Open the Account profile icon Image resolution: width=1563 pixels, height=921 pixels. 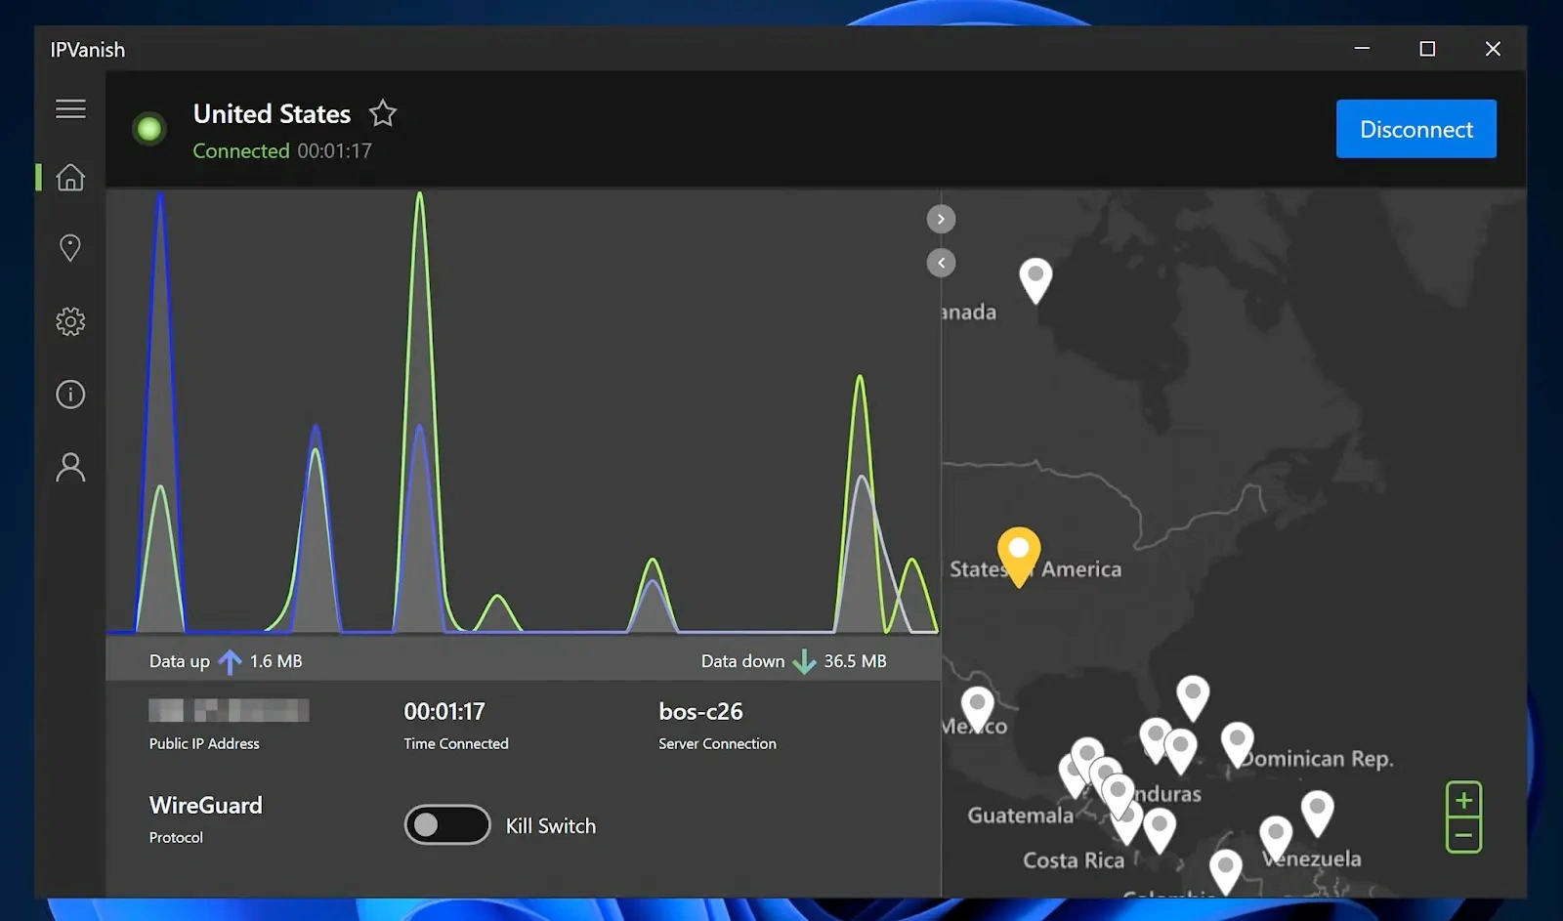coord(70,467)
